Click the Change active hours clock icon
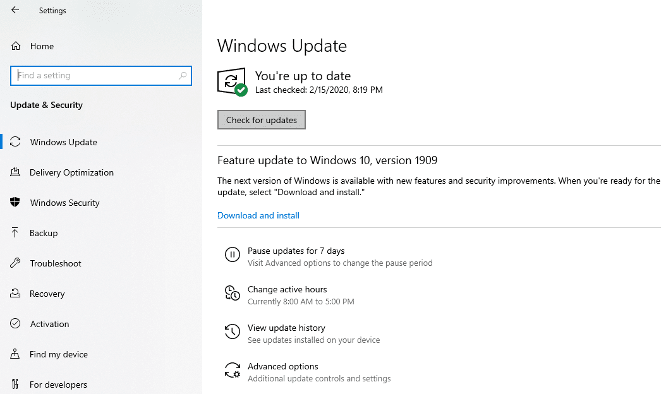 click(x=233, y=293)
